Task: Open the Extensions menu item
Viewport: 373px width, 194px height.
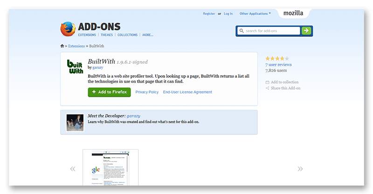Action: pos(87,35)
